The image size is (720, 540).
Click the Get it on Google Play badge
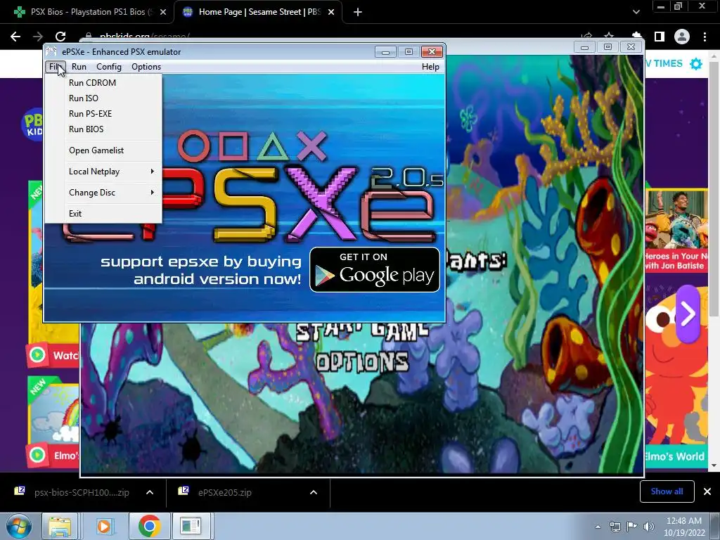point(375,269)
